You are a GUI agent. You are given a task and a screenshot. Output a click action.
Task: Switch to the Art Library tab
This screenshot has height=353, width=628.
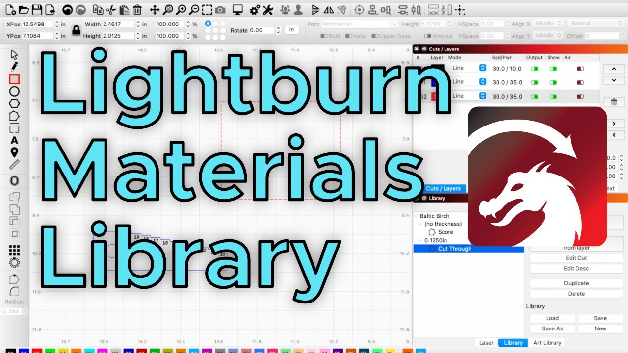[x=547, y=343]
